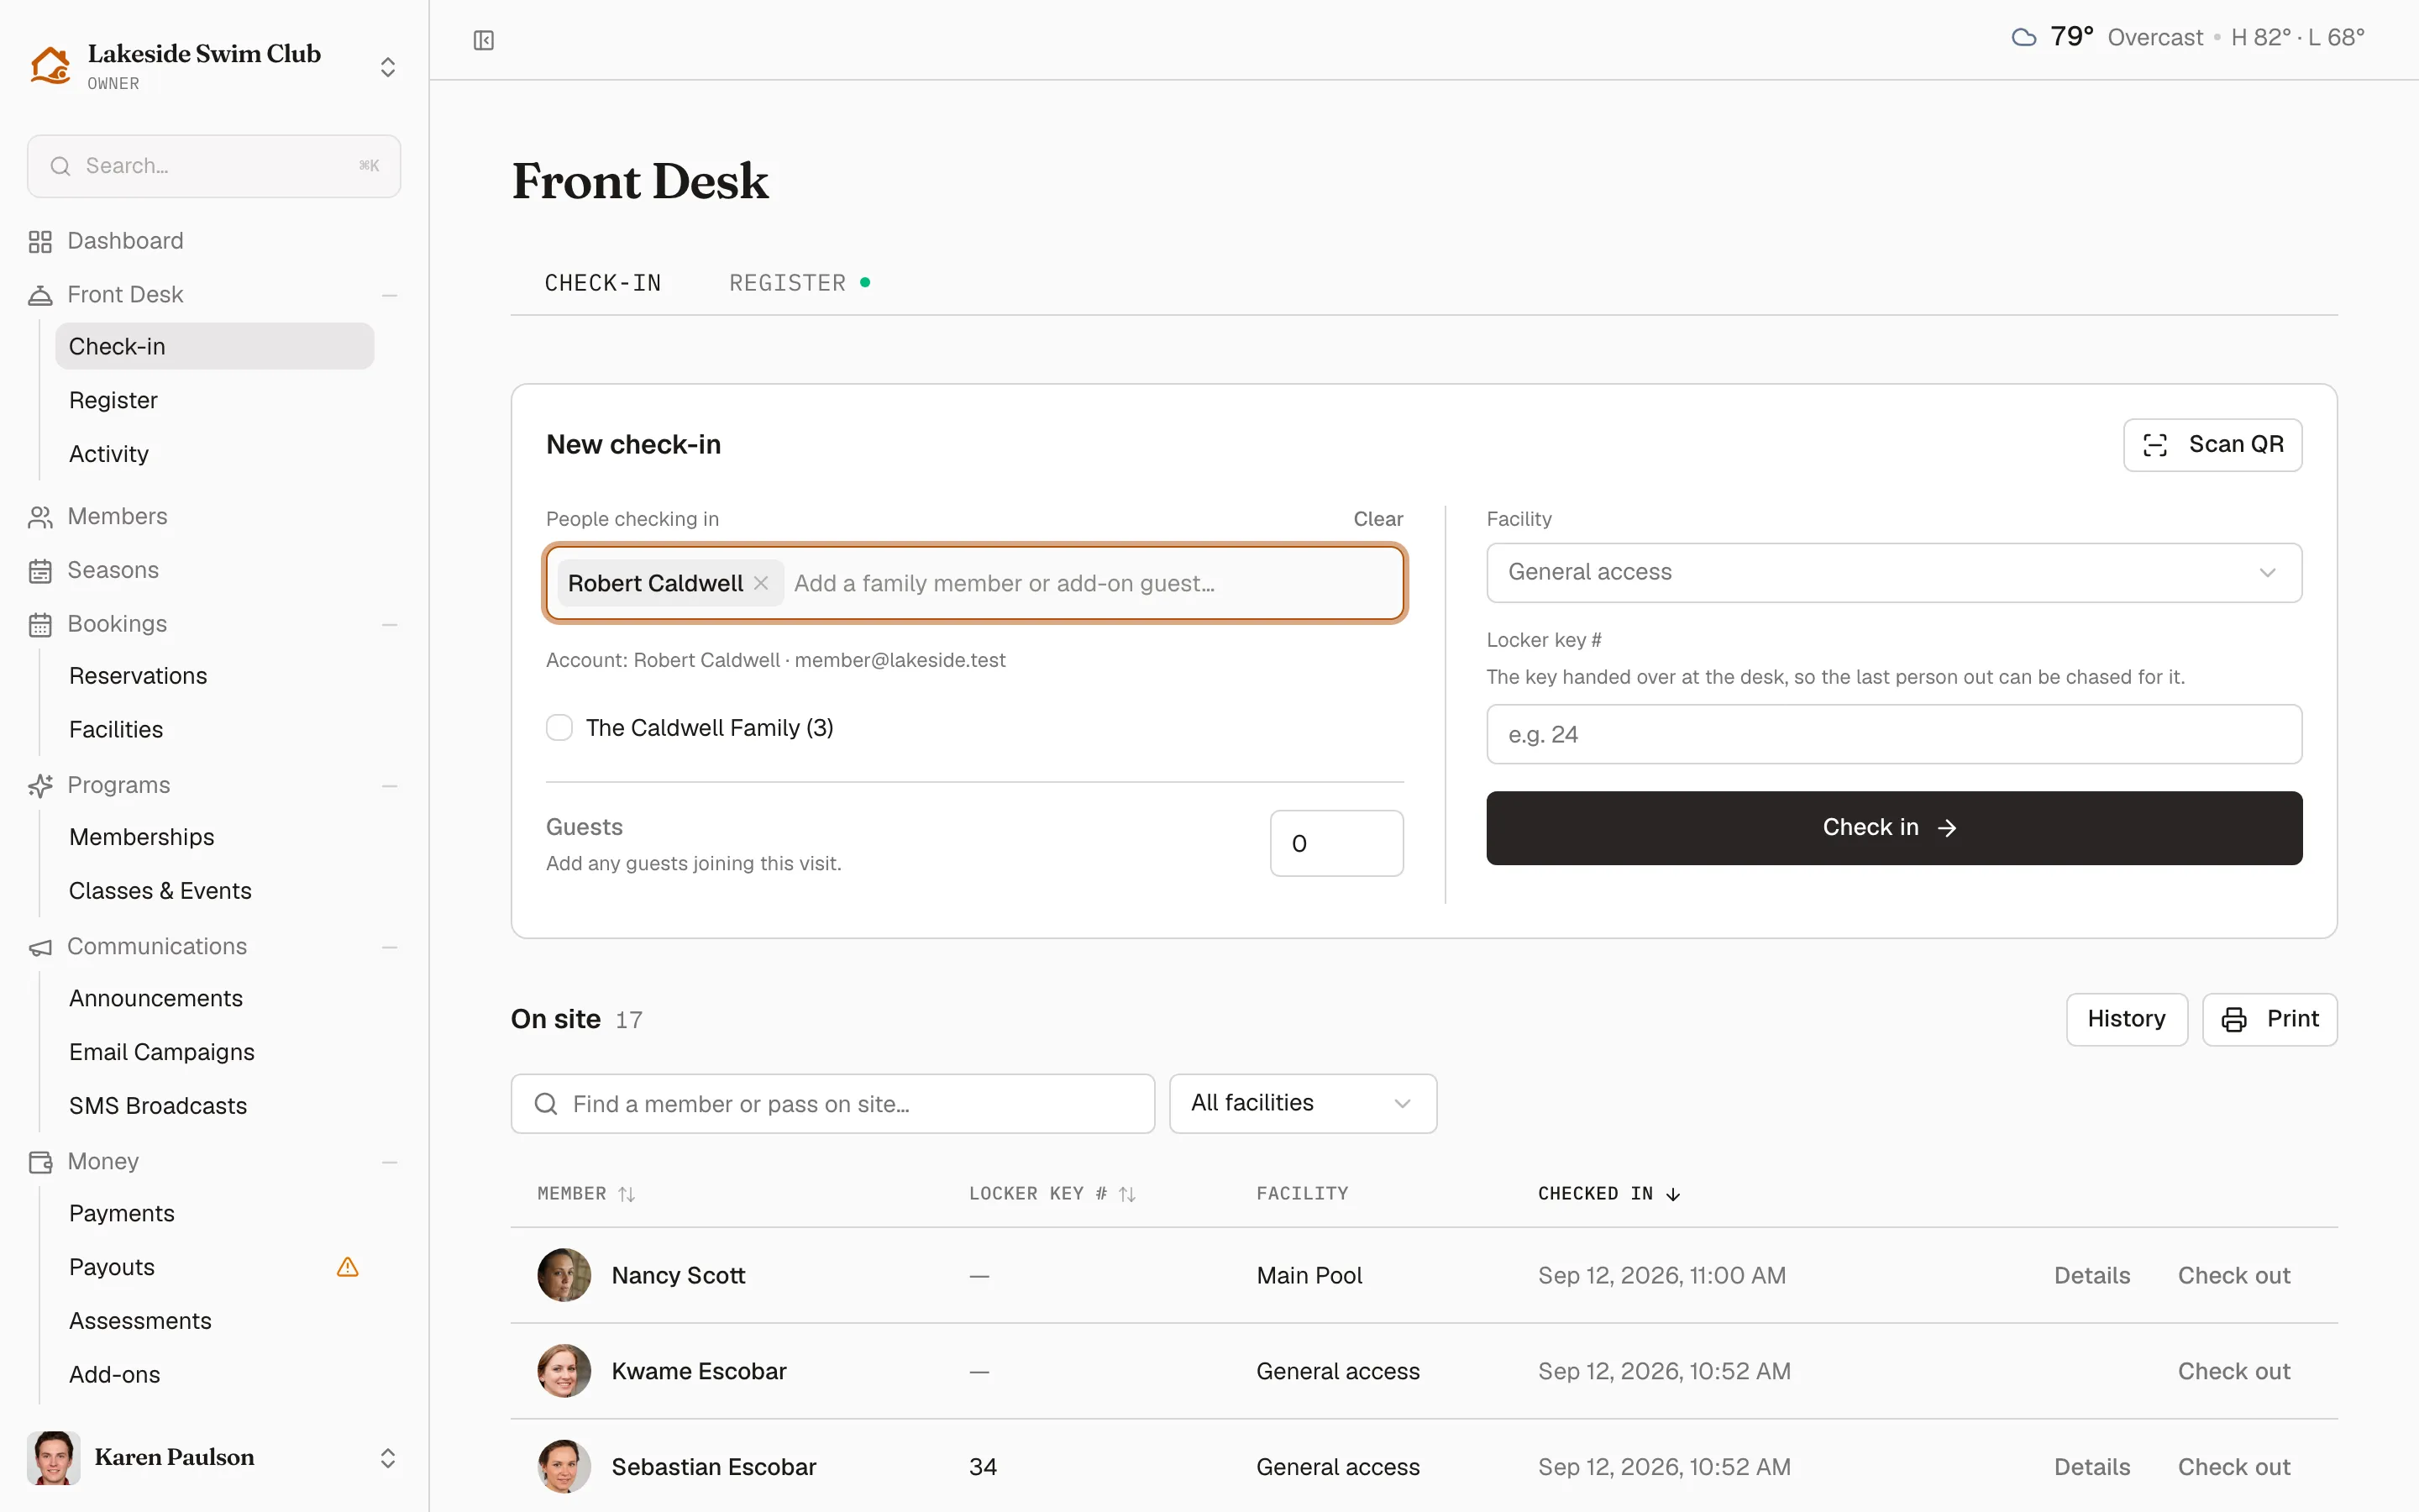Sort by Member column arrows
The image size is (2419, 1512).
(x=627, y=1194)
